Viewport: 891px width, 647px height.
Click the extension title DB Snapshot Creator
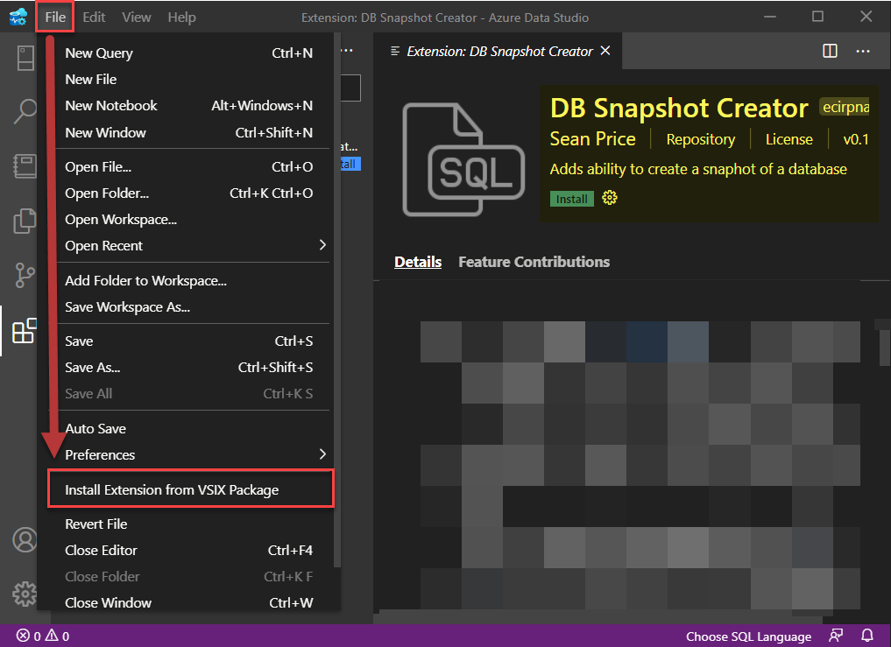point(679,108)
